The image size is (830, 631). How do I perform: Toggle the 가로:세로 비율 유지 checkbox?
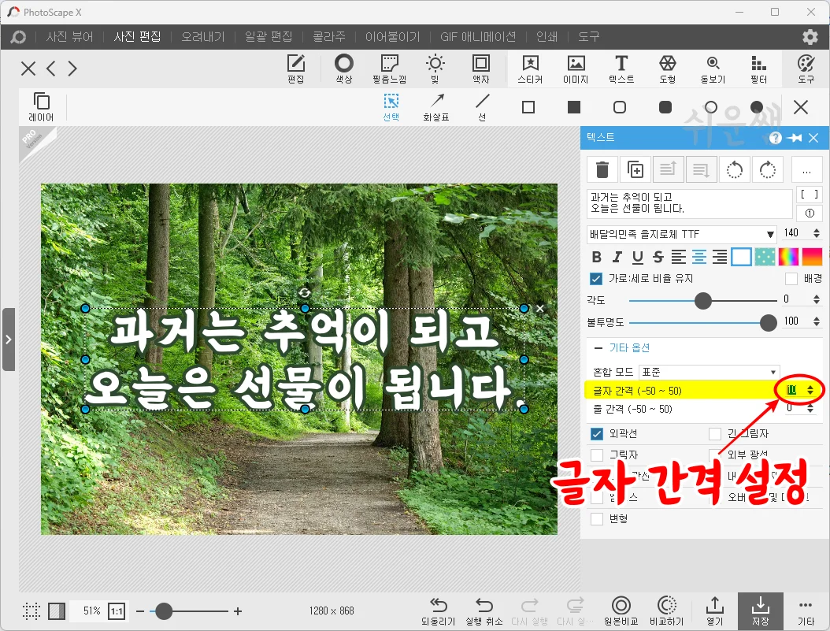point(596,278)
